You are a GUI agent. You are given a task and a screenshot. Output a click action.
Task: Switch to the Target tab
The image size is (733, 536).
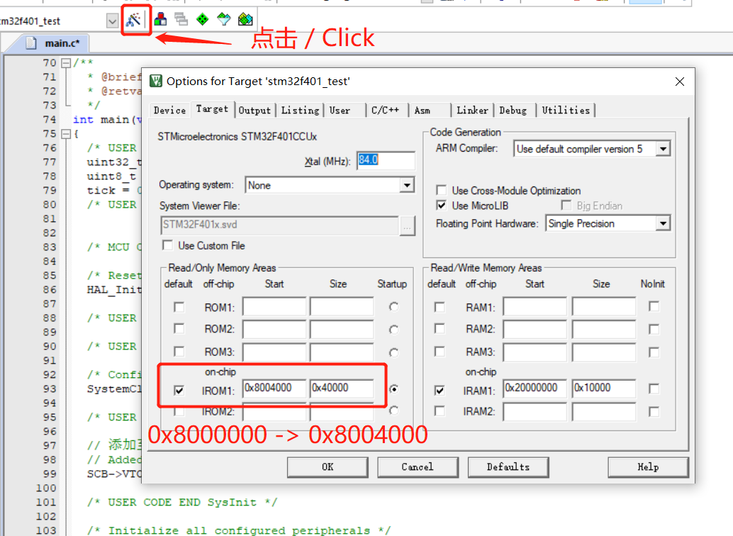click(212, 109)
